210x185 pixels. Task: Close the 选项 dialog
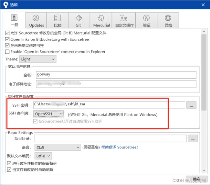pos(203,5)
